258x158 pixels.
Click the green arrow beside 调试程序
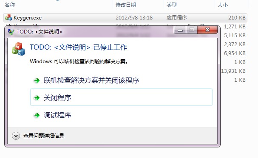click(37, 115)
